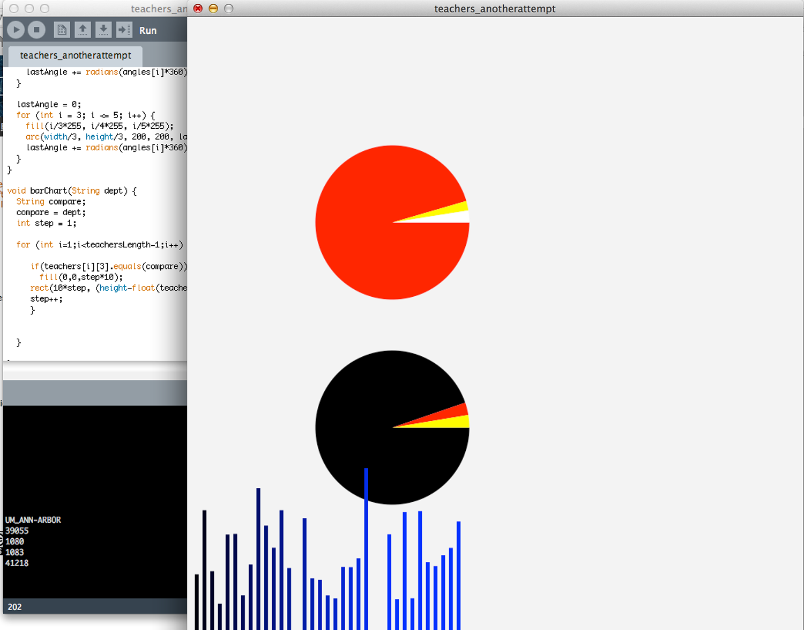The image size is (804, 630).
Task: Open a sketch using the up-arrow open icon
Action: tap(83, 30)
